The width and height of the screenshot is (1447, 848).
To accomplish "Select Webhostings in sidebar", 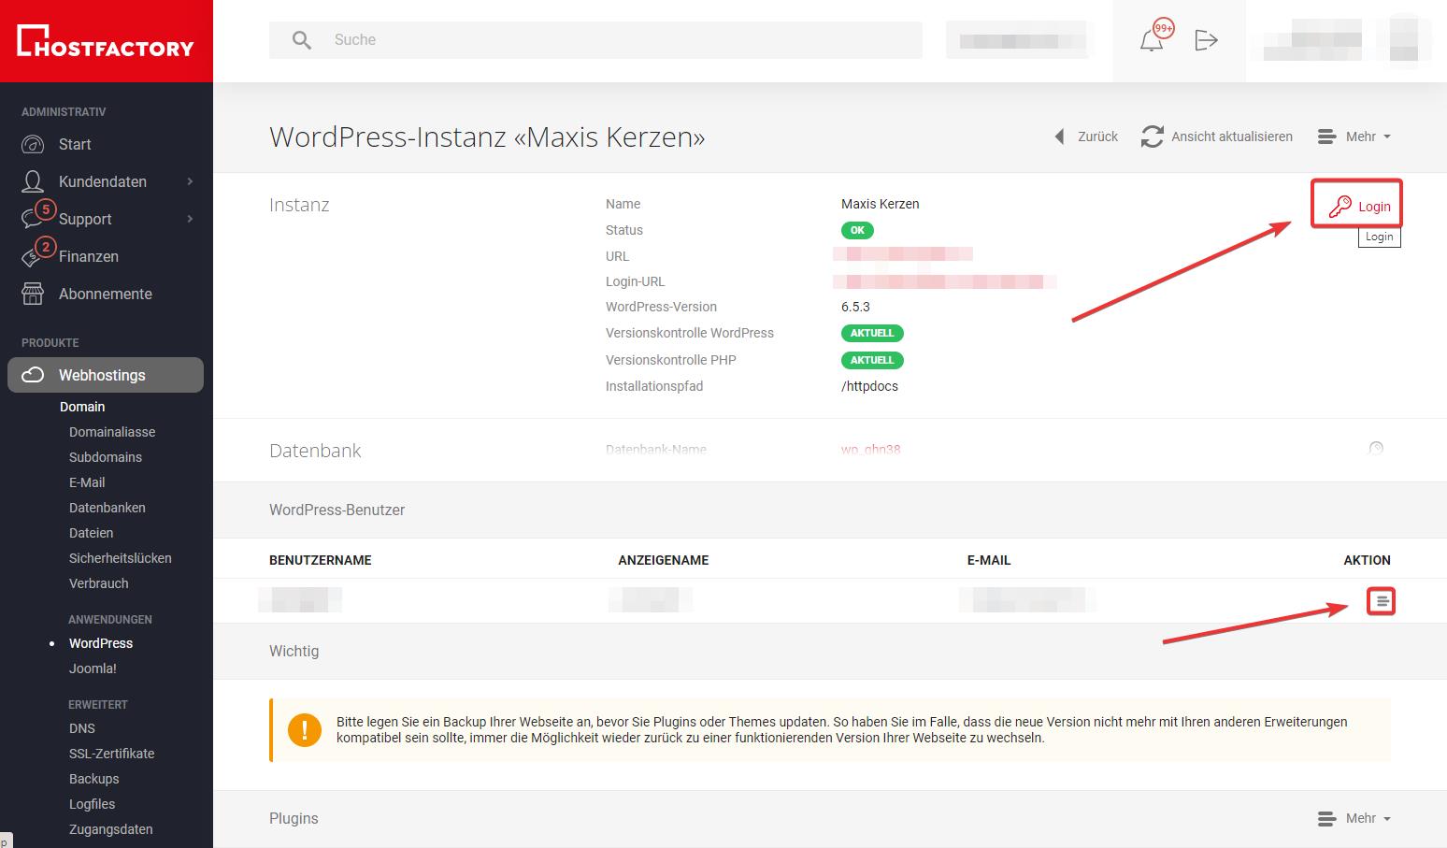I will [106, 375].
